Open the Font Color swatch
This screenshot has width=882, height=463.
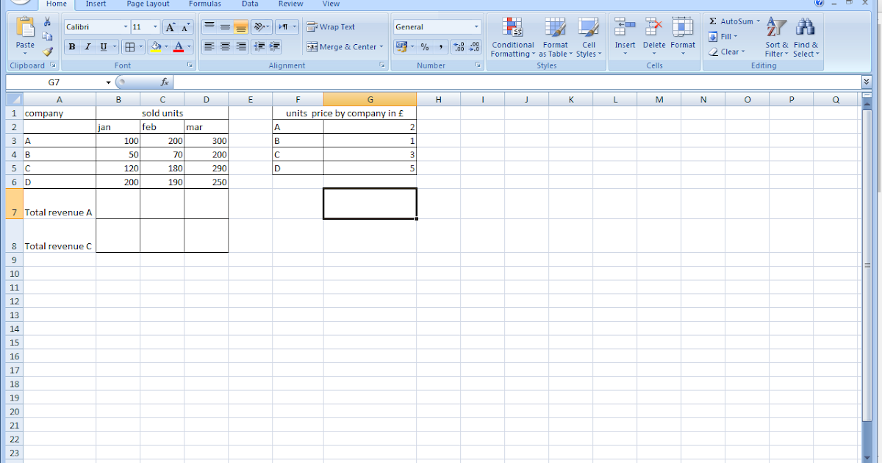coord(179,47)
